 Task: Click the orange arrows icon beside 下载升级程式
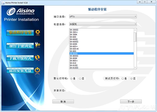(x=38, y=58)
